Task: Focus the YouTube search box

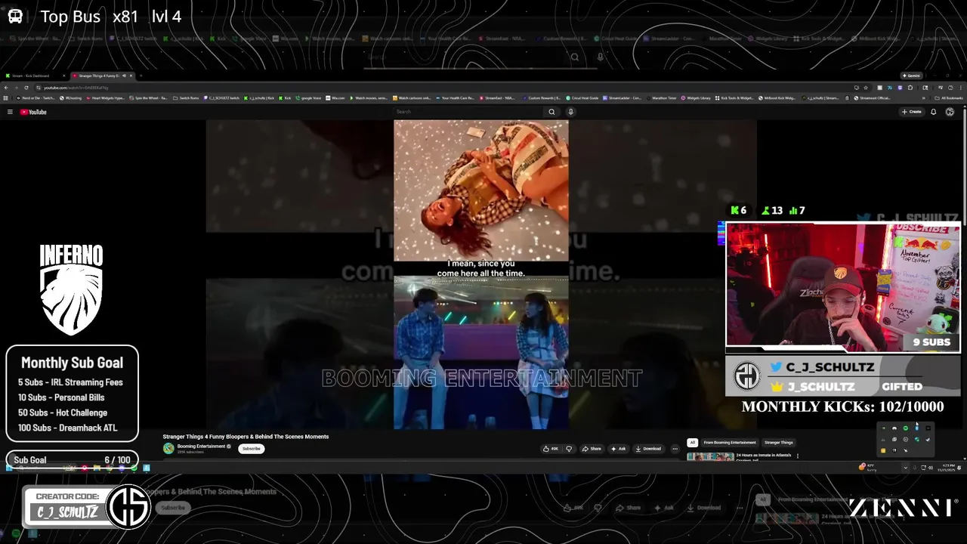Action: pyautogui.click(x=468, y=112)
